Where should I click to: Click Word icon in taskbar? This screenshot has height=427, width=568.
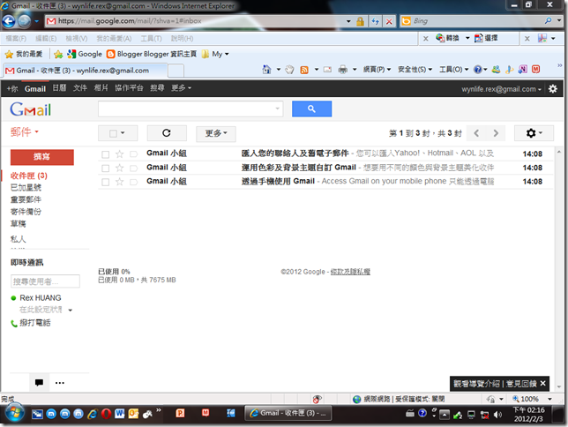[120, 414]
